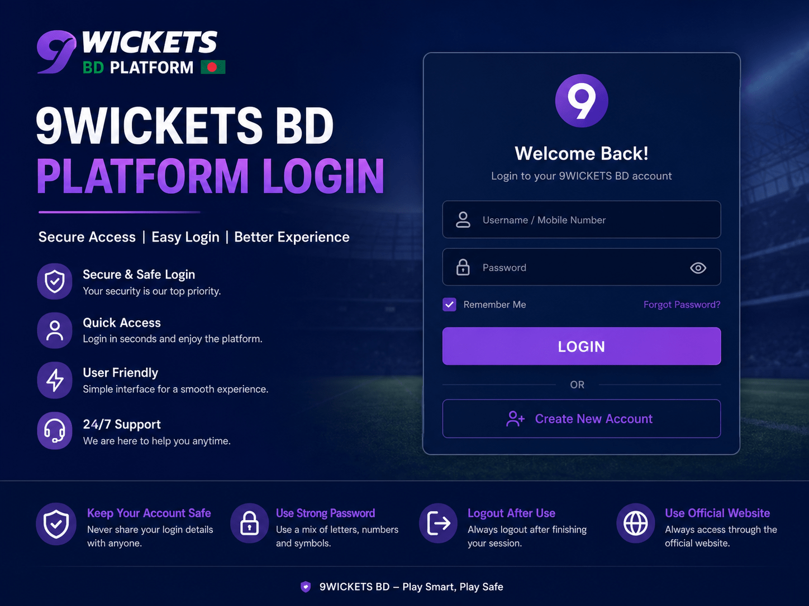
Task: Click 'Never share your login details' text
Action: pyautogui.click(x=150, y=530)
